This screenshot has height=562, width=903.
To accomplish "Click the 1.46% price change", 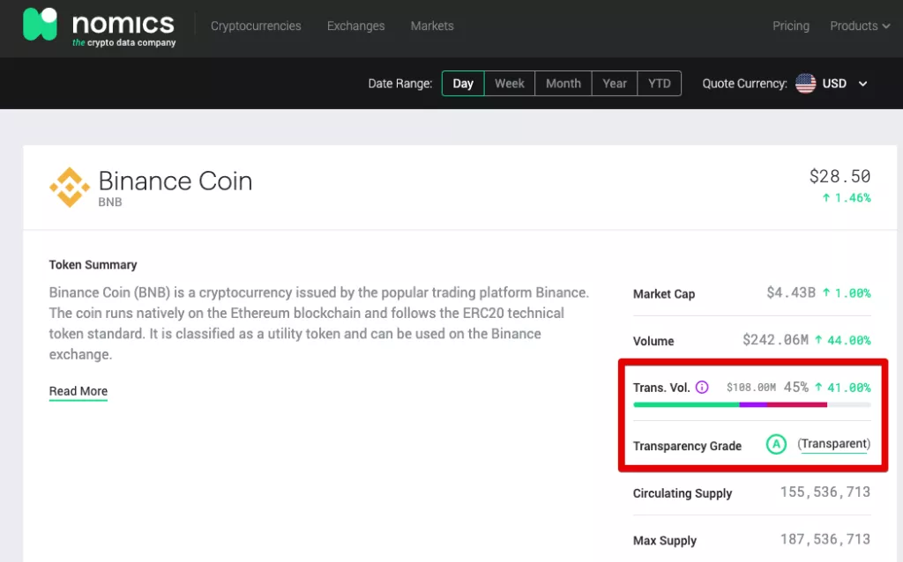I will pyautogui.click(x=847, y=198).
